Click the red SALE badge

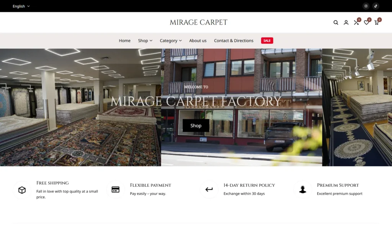267,41
